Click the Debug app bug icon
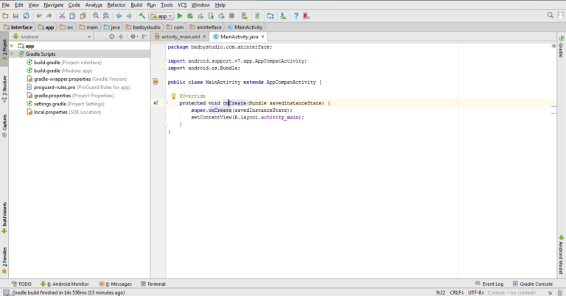566x296 pixels. point(192,15)
